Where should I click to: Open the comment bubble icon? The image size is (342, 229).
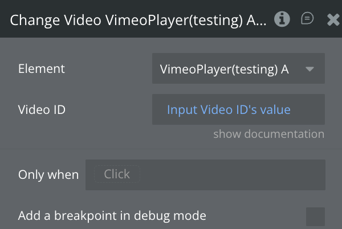pyautogui.click(x=307, y=19)
